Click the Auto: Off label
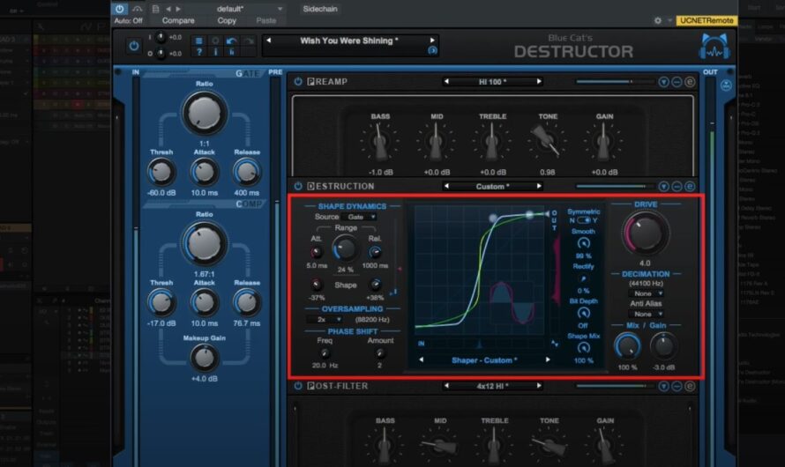Image resolution: width=785 pixels, height=467 pixels. [x=128, y=20]
